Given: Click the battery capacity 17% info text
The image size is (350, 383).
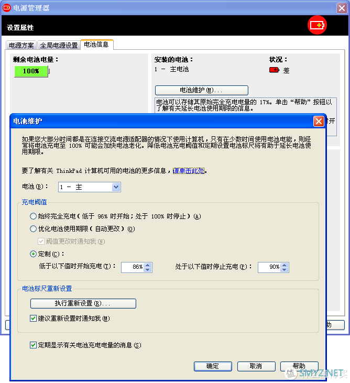Looking at the screenshot, I should [245, 105].
